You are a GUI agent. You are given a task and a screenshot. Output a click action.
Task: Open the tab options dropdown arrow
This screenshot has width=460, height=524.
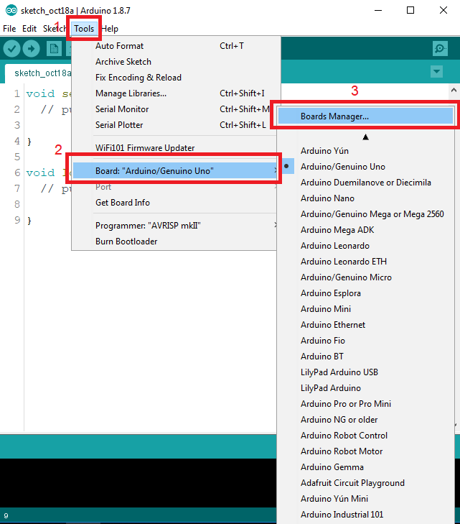click(436, 71)
